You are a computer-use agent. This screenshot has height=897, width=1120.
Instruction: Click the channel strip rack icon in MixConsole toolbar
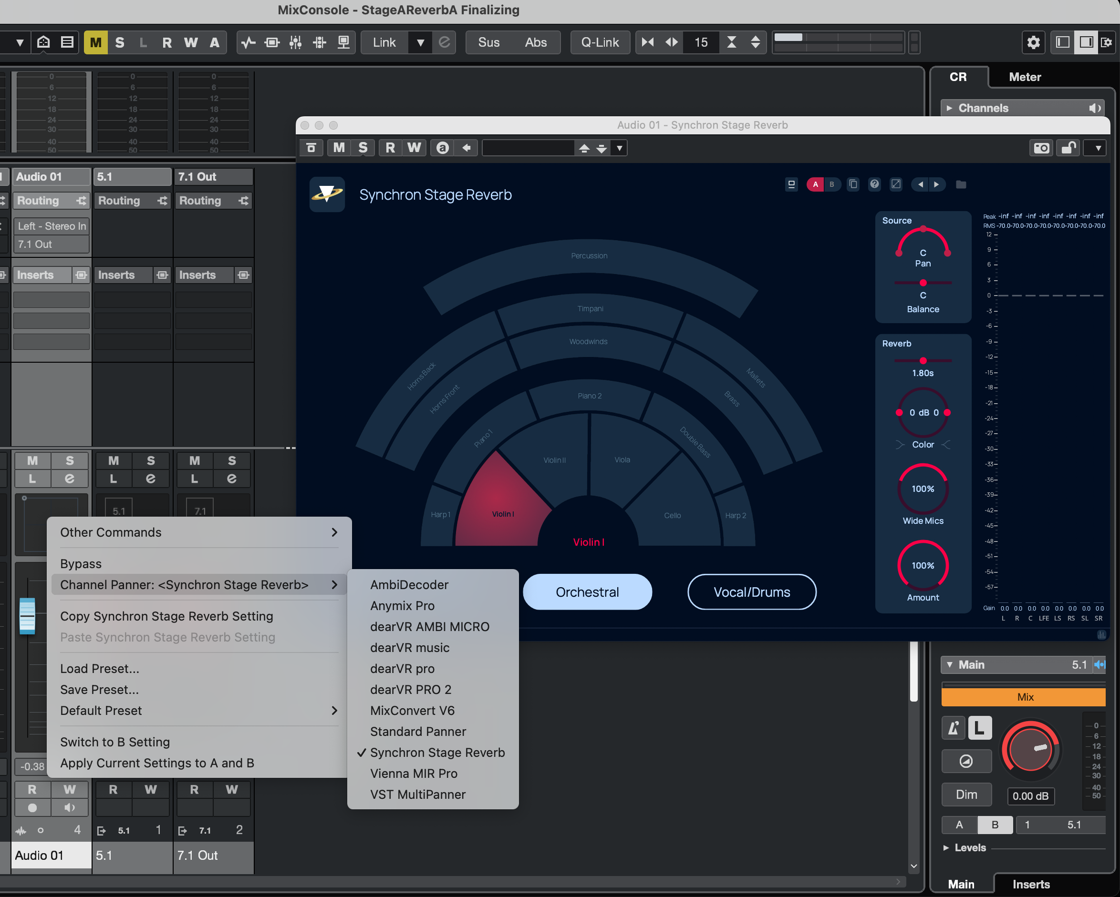coord(272,42)
